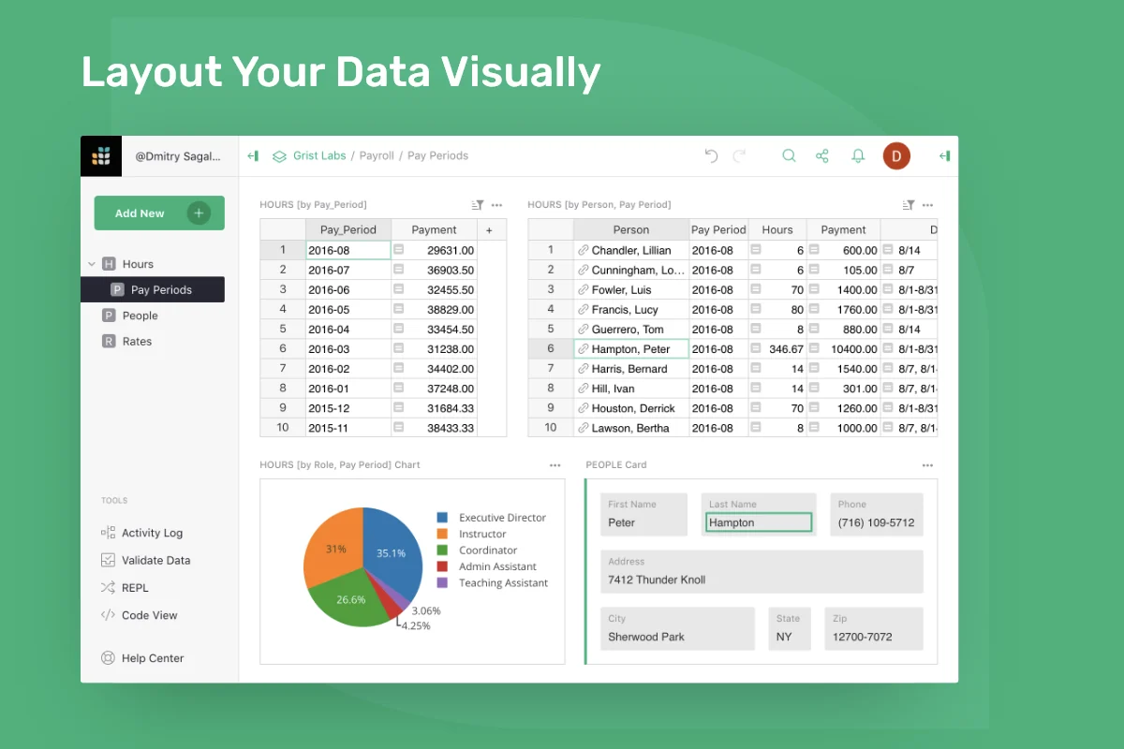Click formula icon next to 36903.50
This screenshot has width=1124, height=749.
tap(398, 270)
